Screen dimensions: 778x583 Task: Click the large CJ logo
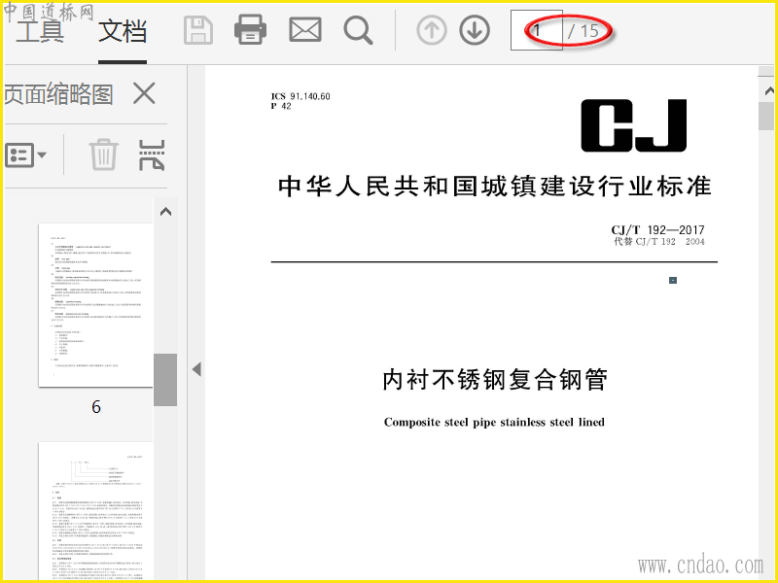click(634, 125)
